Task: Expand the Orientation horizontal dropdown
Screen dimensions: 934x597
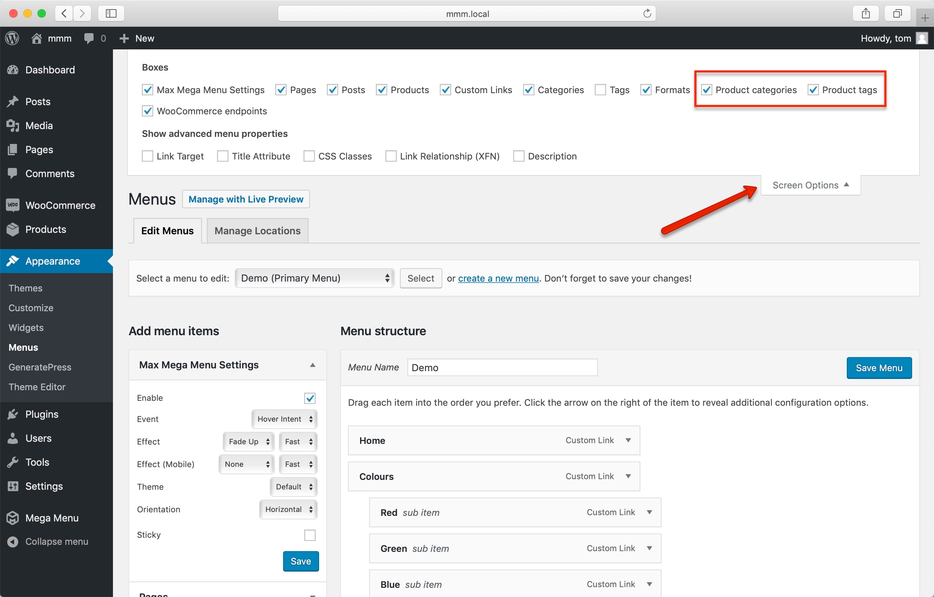Action: click(287, 508)
